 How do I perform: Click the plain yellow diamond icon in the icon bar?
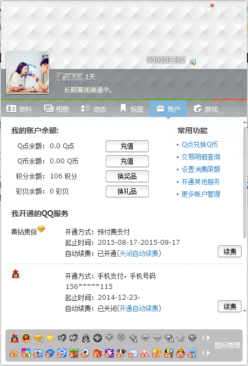[50, 338]
